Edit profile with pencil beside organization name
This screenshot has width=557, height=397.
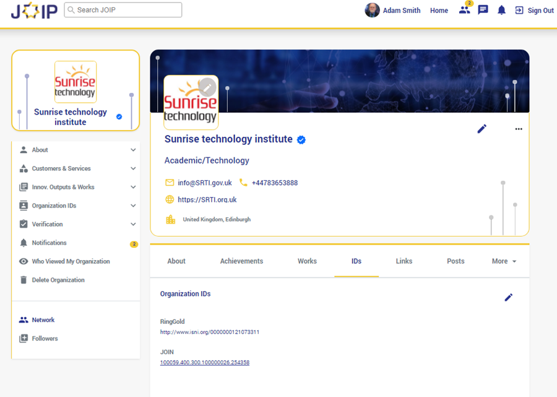pyautogui.click(x=481, y=129)
